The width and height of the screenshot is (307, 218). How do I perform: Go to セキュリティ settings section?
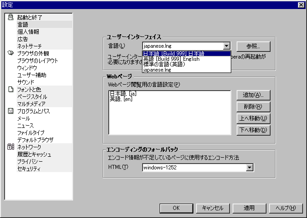tap(29, 168)
